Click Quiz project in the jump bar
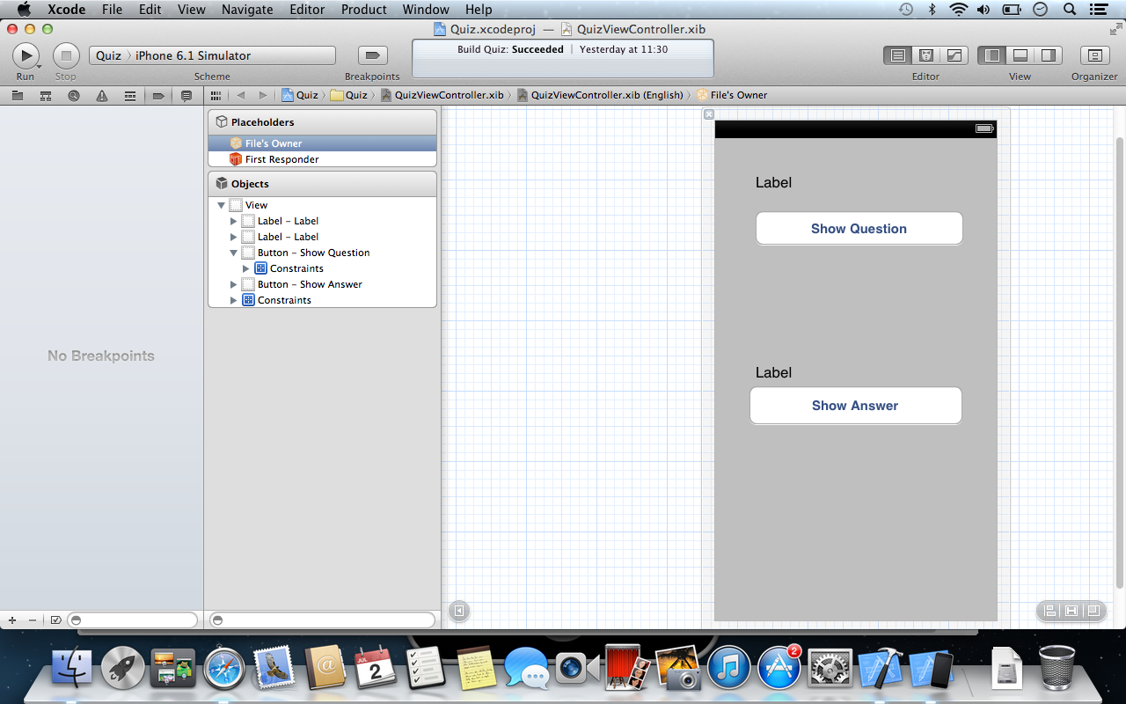 point(300,95)
